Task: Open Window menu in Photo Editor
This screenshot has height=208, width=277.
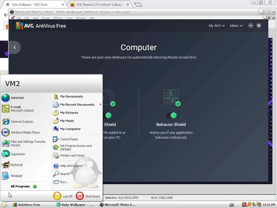Action: 81,18
